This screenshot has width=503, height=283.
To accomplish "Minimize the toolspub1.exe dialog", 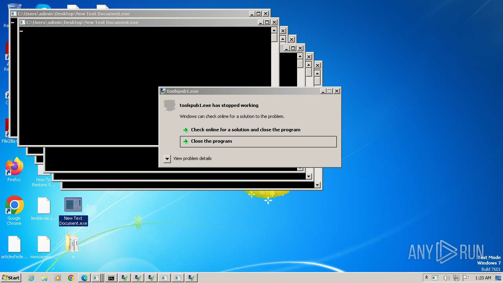I will coord(323,91).
